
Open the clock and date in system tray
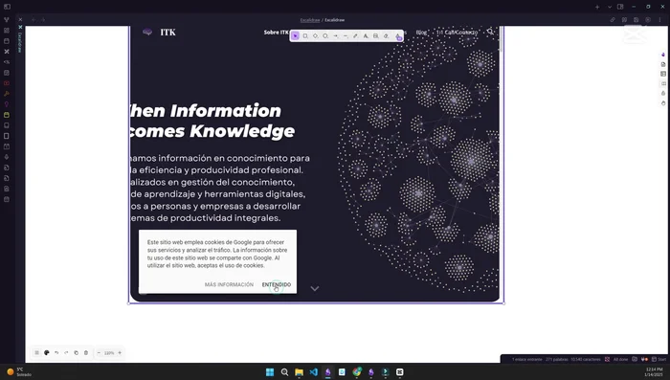654,372
